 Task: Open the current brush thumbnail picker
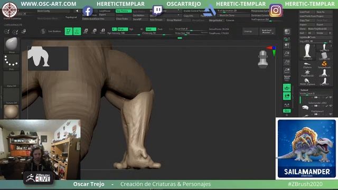[x=12, y=44]
